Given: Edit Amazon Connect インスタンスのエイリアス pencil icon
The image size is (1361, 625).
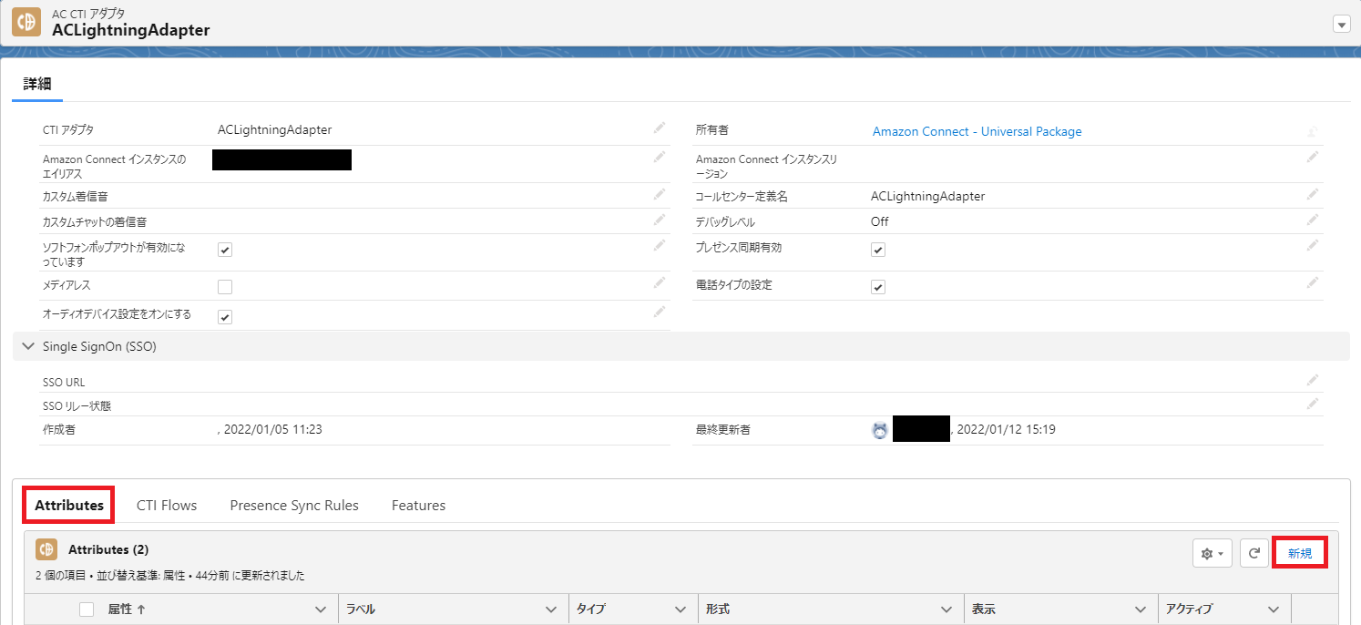Looking at the screenshot, I should point(660,157).
